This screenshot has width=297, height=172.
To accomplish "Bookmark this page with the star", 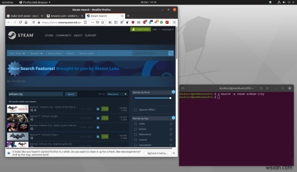I will [x=103, y=22].
